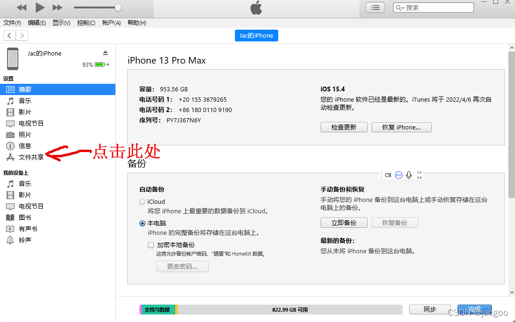Open the media list view icon
This screenshot has width=515, height=322.
pos(375,7)
